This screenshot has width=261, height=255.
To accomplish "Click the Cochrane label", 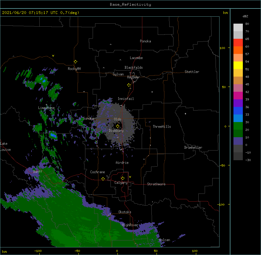I will 97,172.
